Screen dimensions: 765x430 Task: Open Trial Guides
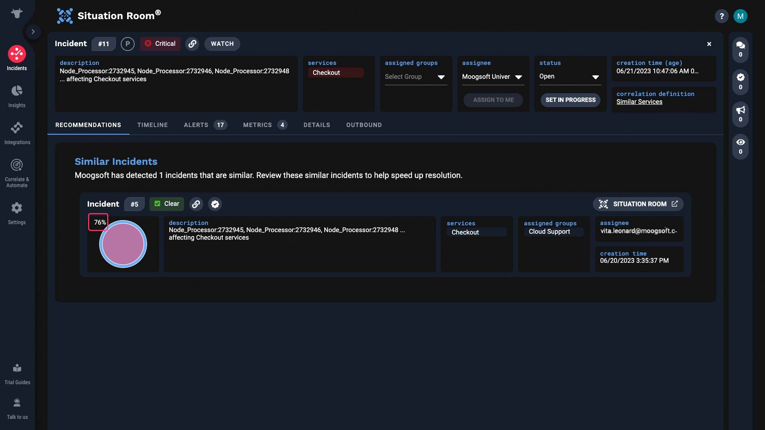pyautogui.click(x=17, y=374)
